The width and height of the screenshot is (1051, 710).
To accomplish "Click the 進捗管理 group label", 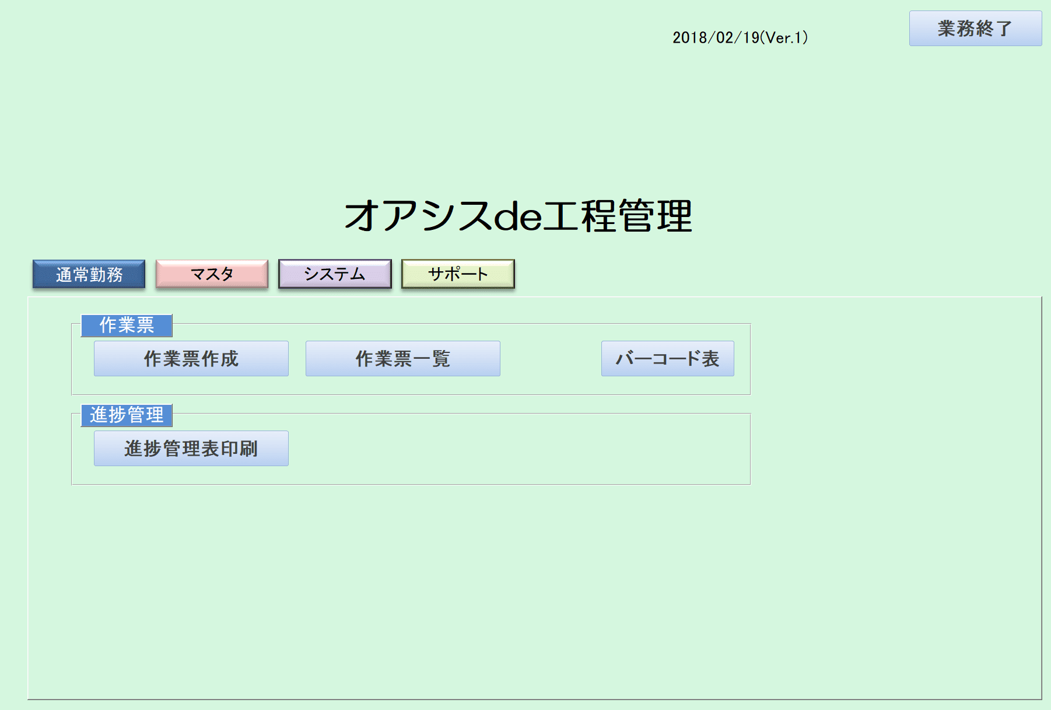I will [x=127, y=415].
